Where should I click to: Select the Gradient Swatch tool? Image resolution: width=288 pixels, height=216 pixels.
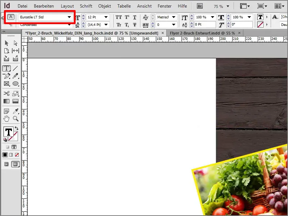tap(6, 101)
